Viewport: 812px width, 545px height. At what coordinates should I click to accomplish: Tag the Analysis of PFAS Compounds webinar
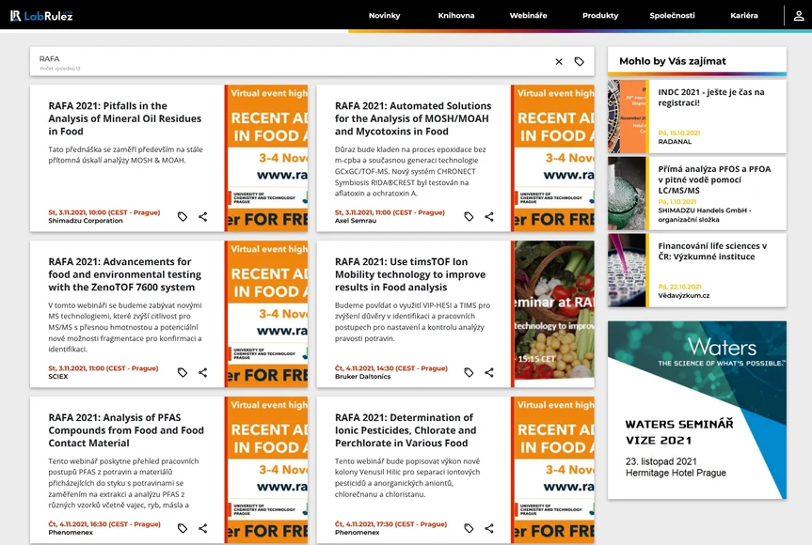[x=183, y=528]
